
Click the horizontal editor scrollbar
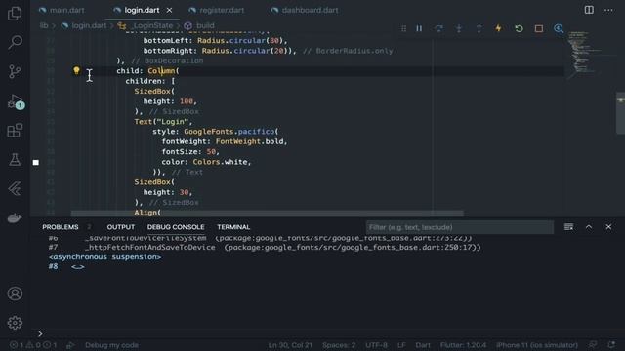267,214
